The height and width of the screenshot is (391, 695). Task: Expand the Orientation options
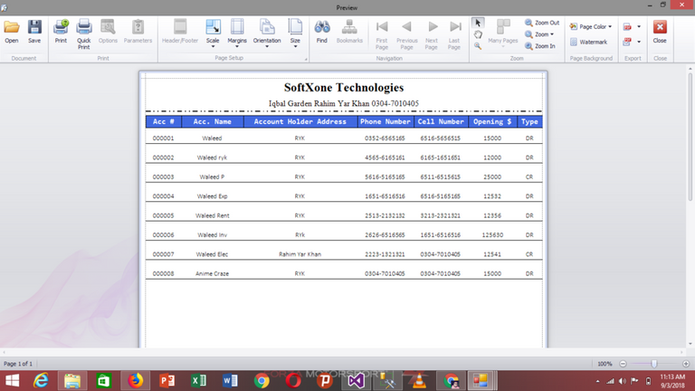[x=267, y=33]
